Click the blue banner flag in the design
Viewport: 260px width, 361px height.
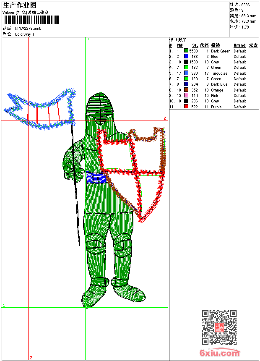point(40,108)
